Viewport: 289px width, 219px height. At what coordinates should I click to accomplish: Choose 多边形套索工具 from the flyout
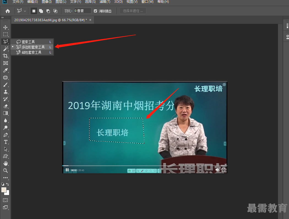coord(32,47)
